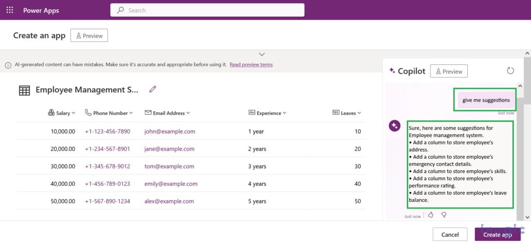Image resolution: width=531 pixels, height=247 pixels.
Task: Click the Leaves number type icon
Action: 336,113
